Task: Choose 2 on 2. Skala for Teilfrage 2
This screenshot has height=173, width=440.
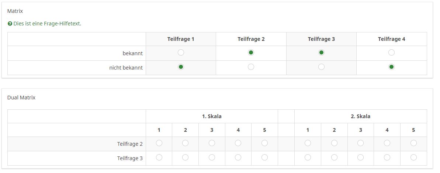Action: 334,143
